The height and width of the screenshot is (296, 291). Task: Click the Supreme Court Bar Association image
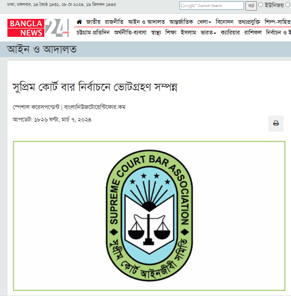click(x=149, y=216)
